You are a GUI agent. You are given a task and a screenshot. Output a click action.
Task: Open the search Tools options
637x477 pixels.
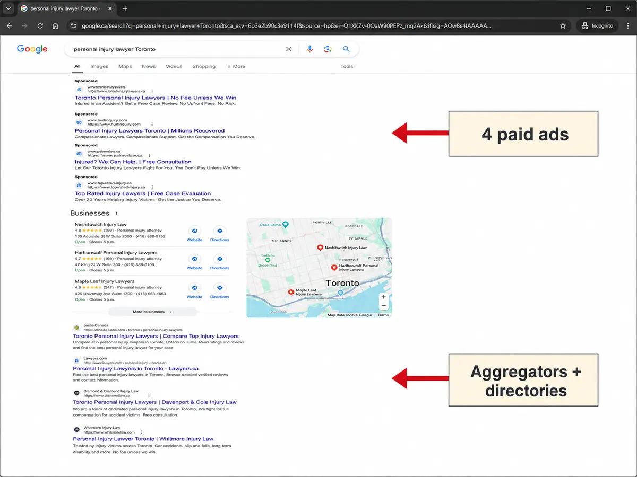[347, 66]
